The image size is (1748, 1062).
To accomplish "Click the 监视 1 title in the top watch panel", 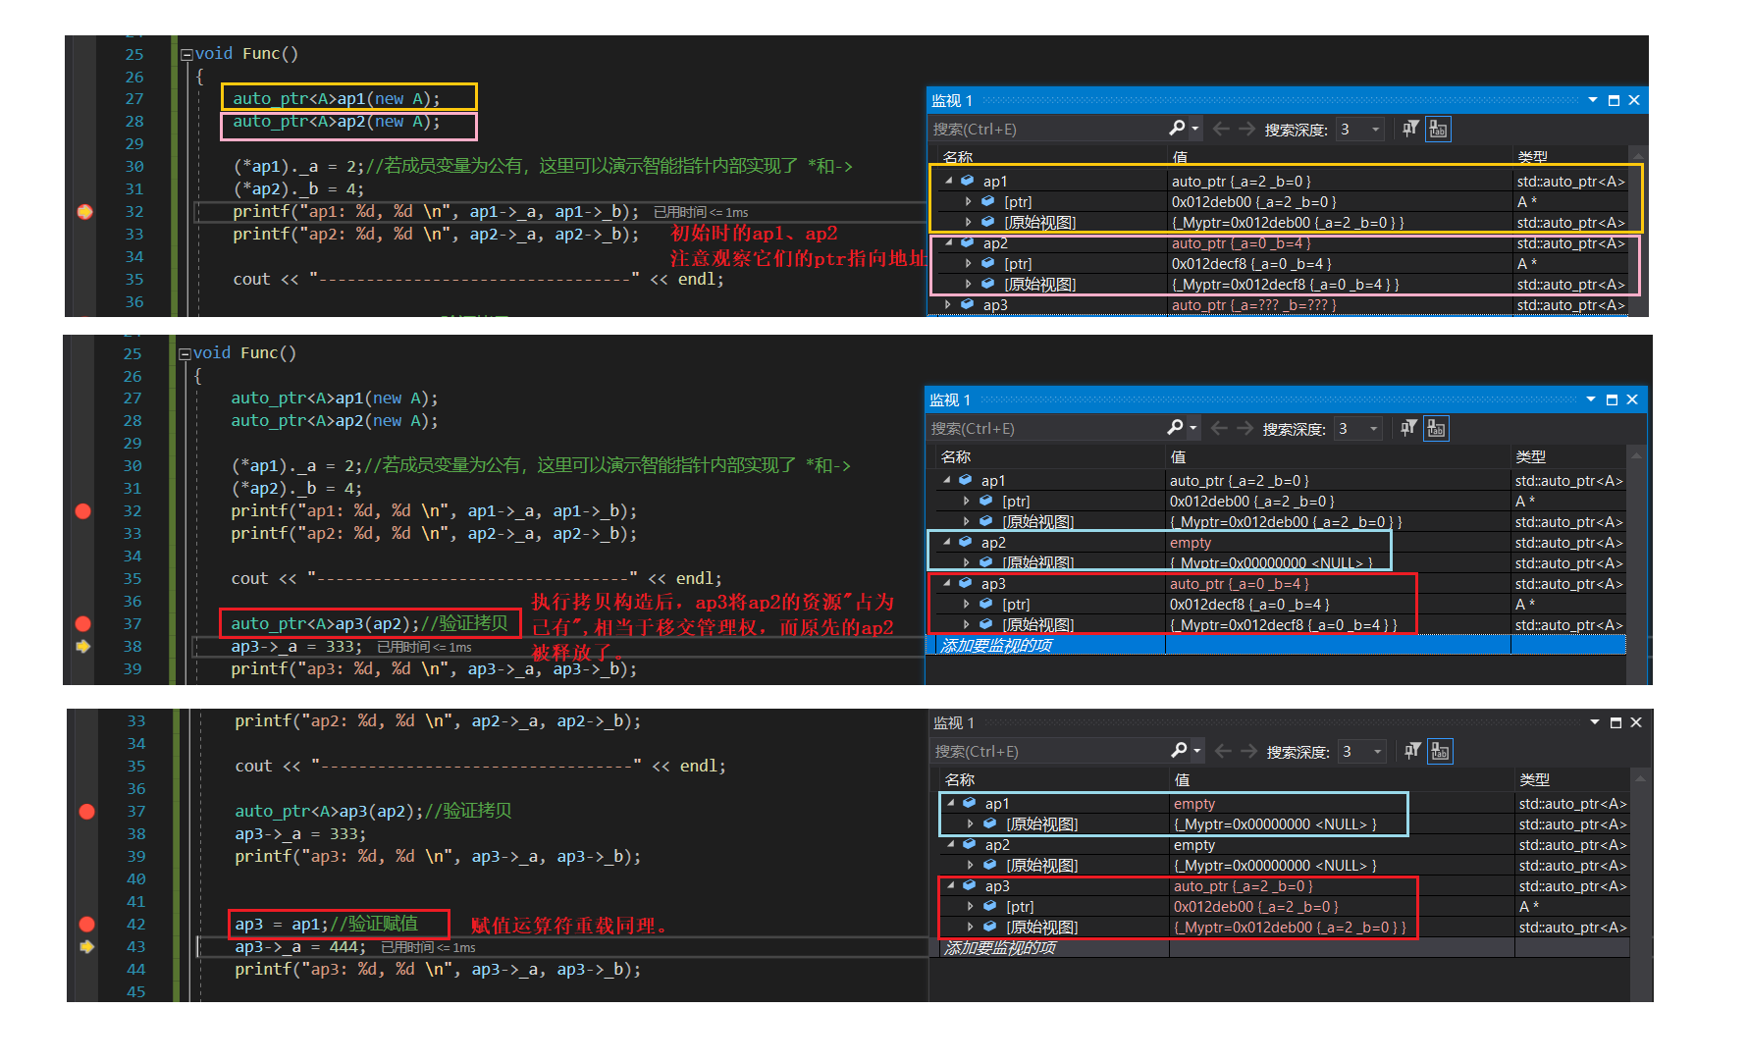I will (952, 101).
